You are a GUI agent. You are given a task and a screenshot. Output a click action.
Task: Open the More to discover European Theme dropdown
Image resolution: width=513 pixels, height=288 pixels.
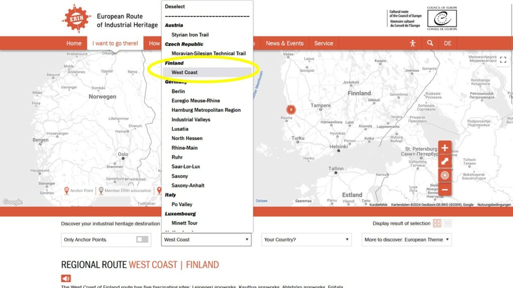pyautogui.click(x=407, y=239)
